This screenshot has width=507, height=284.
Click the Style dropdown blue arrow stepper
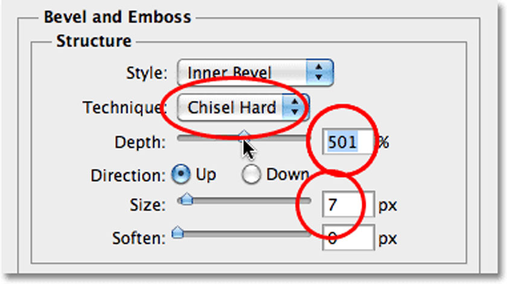coord(319,73)
